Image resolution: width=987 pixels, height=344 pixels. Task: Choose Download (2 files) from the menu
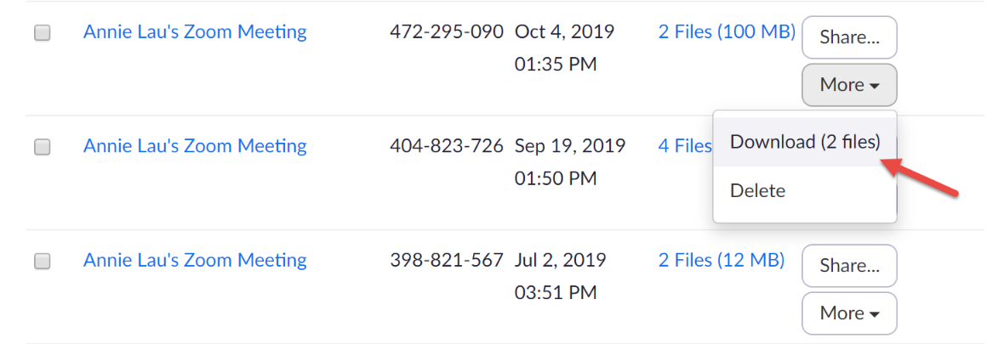click(804, 142)
